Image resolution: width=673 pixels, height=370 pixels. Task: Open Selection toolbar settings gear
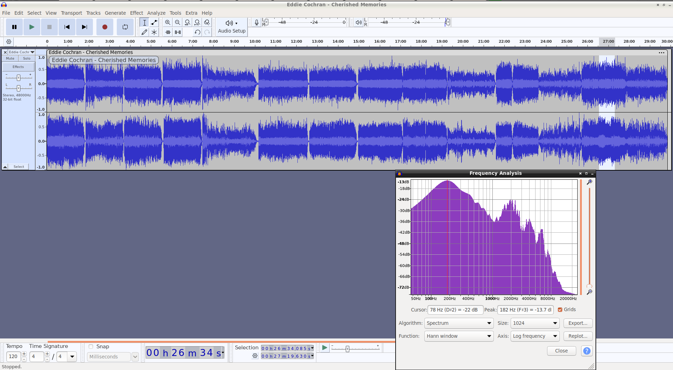255,356
